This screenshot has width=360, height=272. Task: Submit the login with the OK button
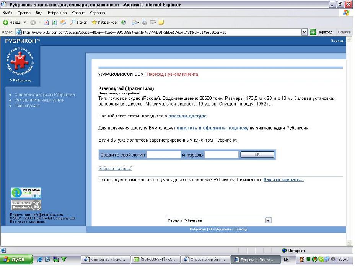coord(257,155)
